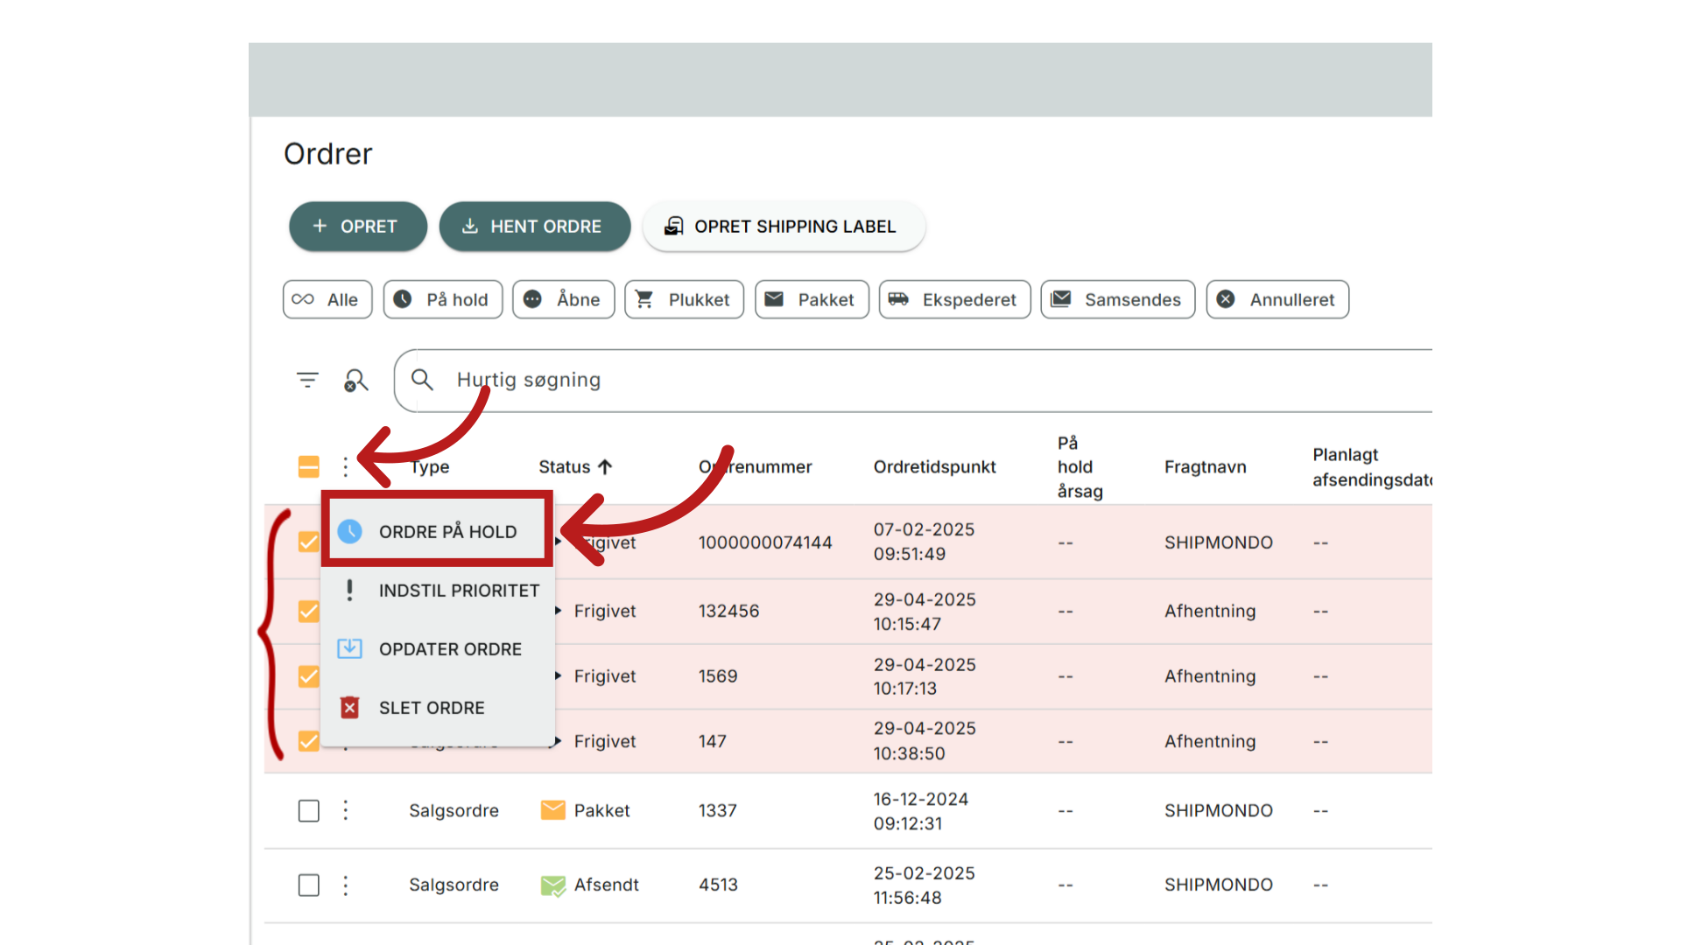Choose INDSTIL PRIORITET menu entry

point(438,590)
